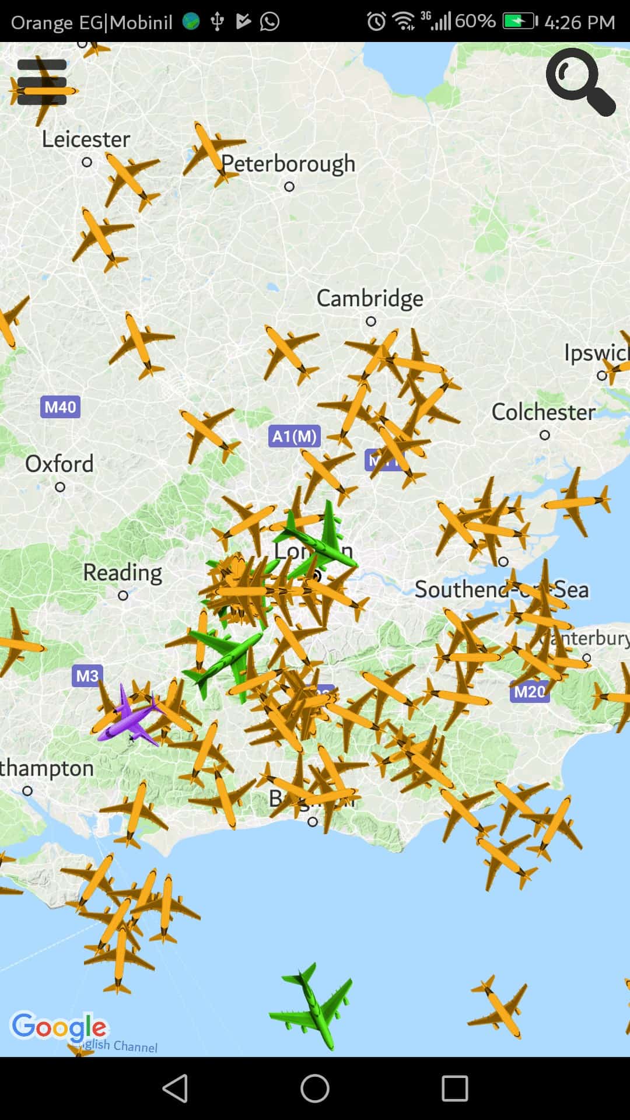Tap the recent apps square button
630x1120 pixels.
[455, 1088]
